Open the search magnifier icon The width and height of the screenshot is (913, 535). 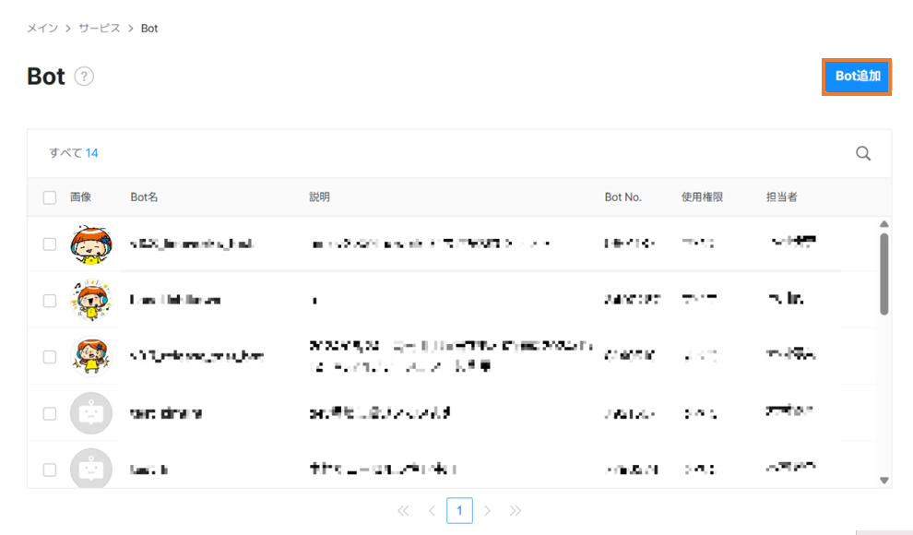pyautogui.click(x=863, y=154)
